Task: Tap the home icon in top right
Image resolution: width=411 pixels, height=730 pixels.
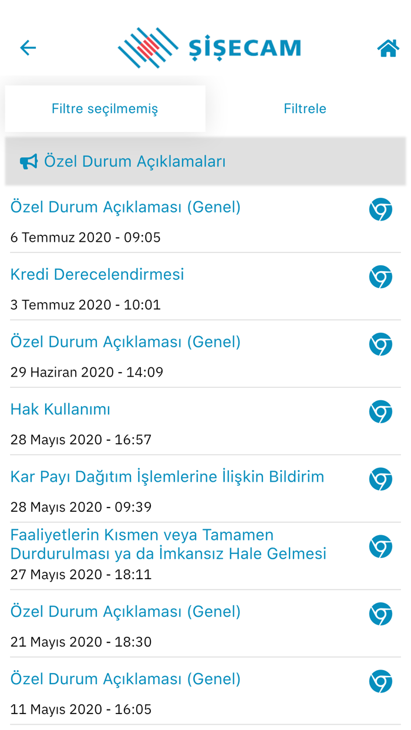Action: click(387, 48)
